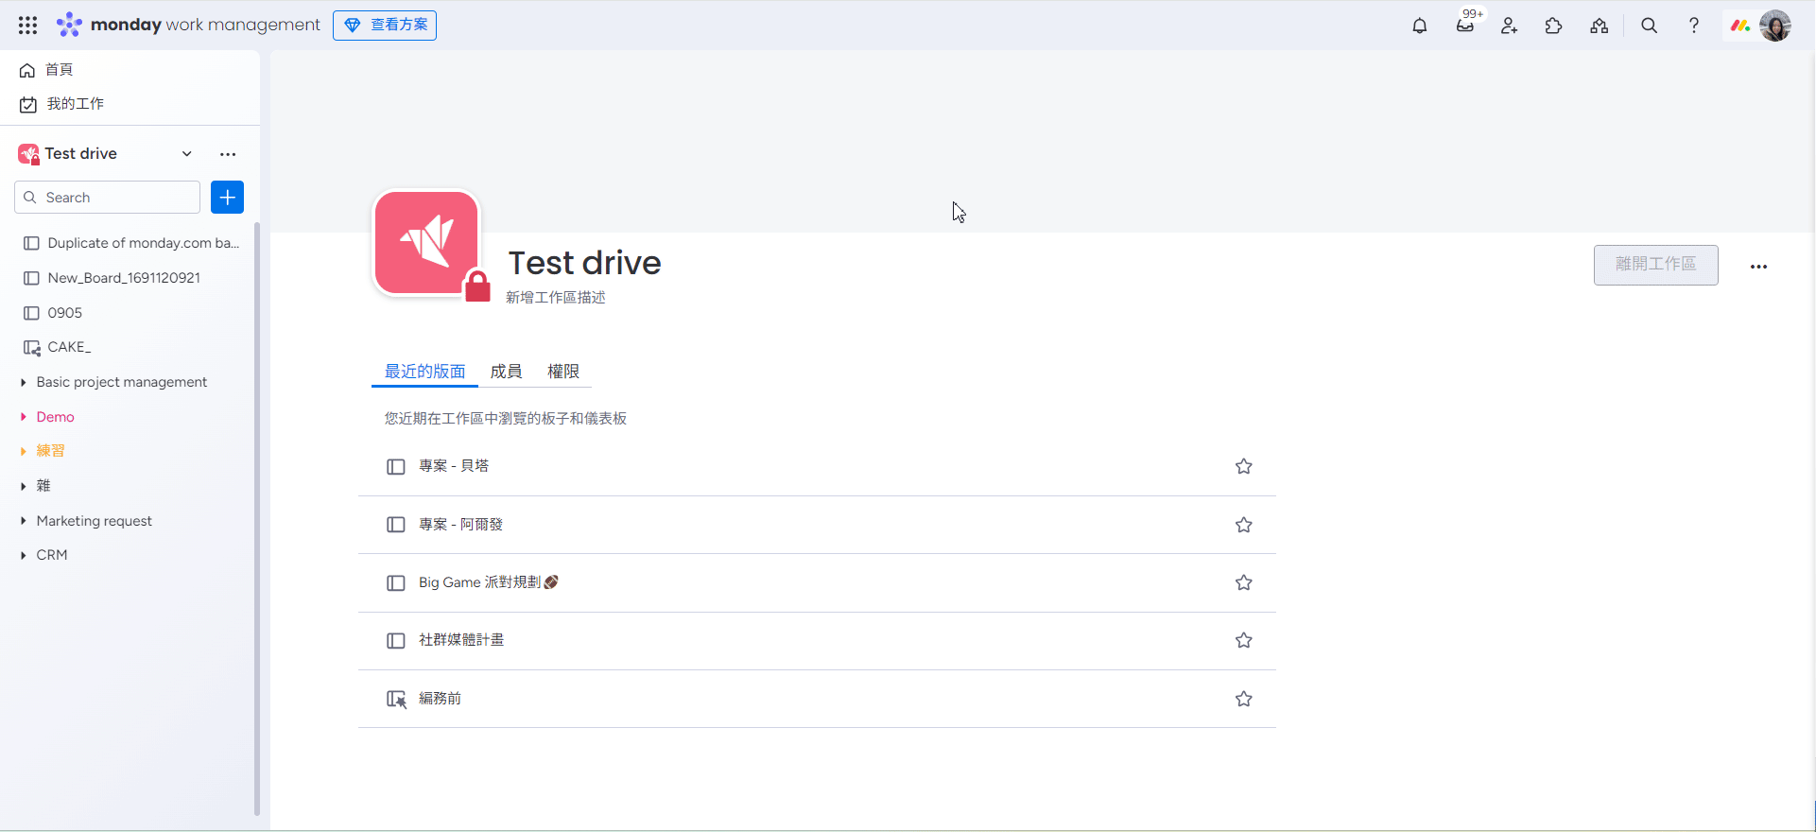Star the Big Game 派對規劃 board
The height and width of the screenshot is (832, 1816).
(1243, 582)
